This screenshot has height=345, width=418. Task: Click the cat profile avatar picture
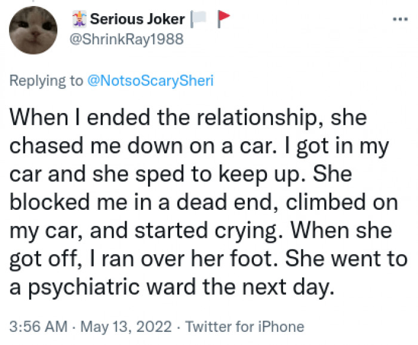33,30
